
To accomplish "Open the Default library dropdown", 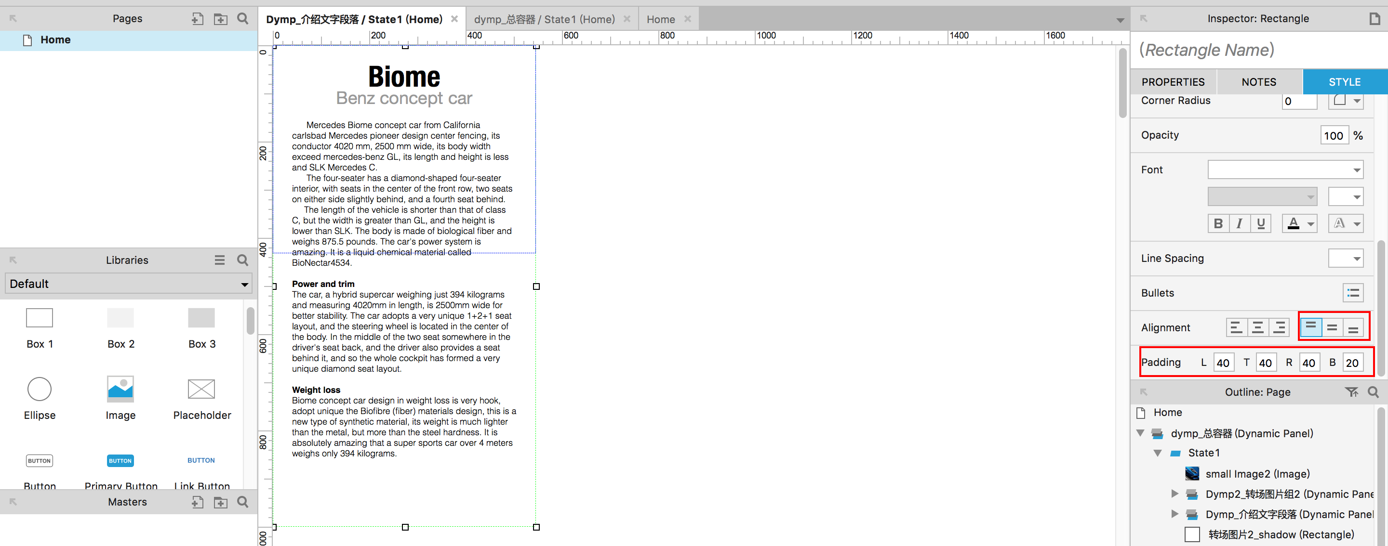I will pyautogui.click(x=128, y=284).
